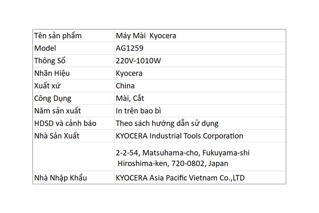The height and width of the screenshot is (213, 319).
Task: Click the address line 'Hiroshima-ken, 720-0802, Japan'
Action: 173,164
